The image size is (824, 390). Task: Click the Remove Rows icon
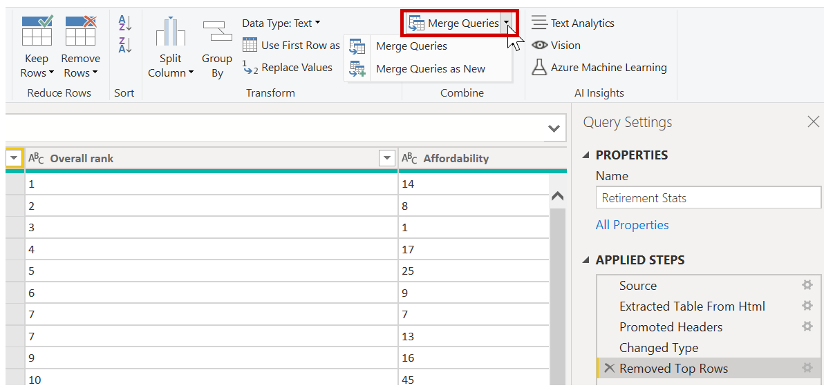[80, 30]
